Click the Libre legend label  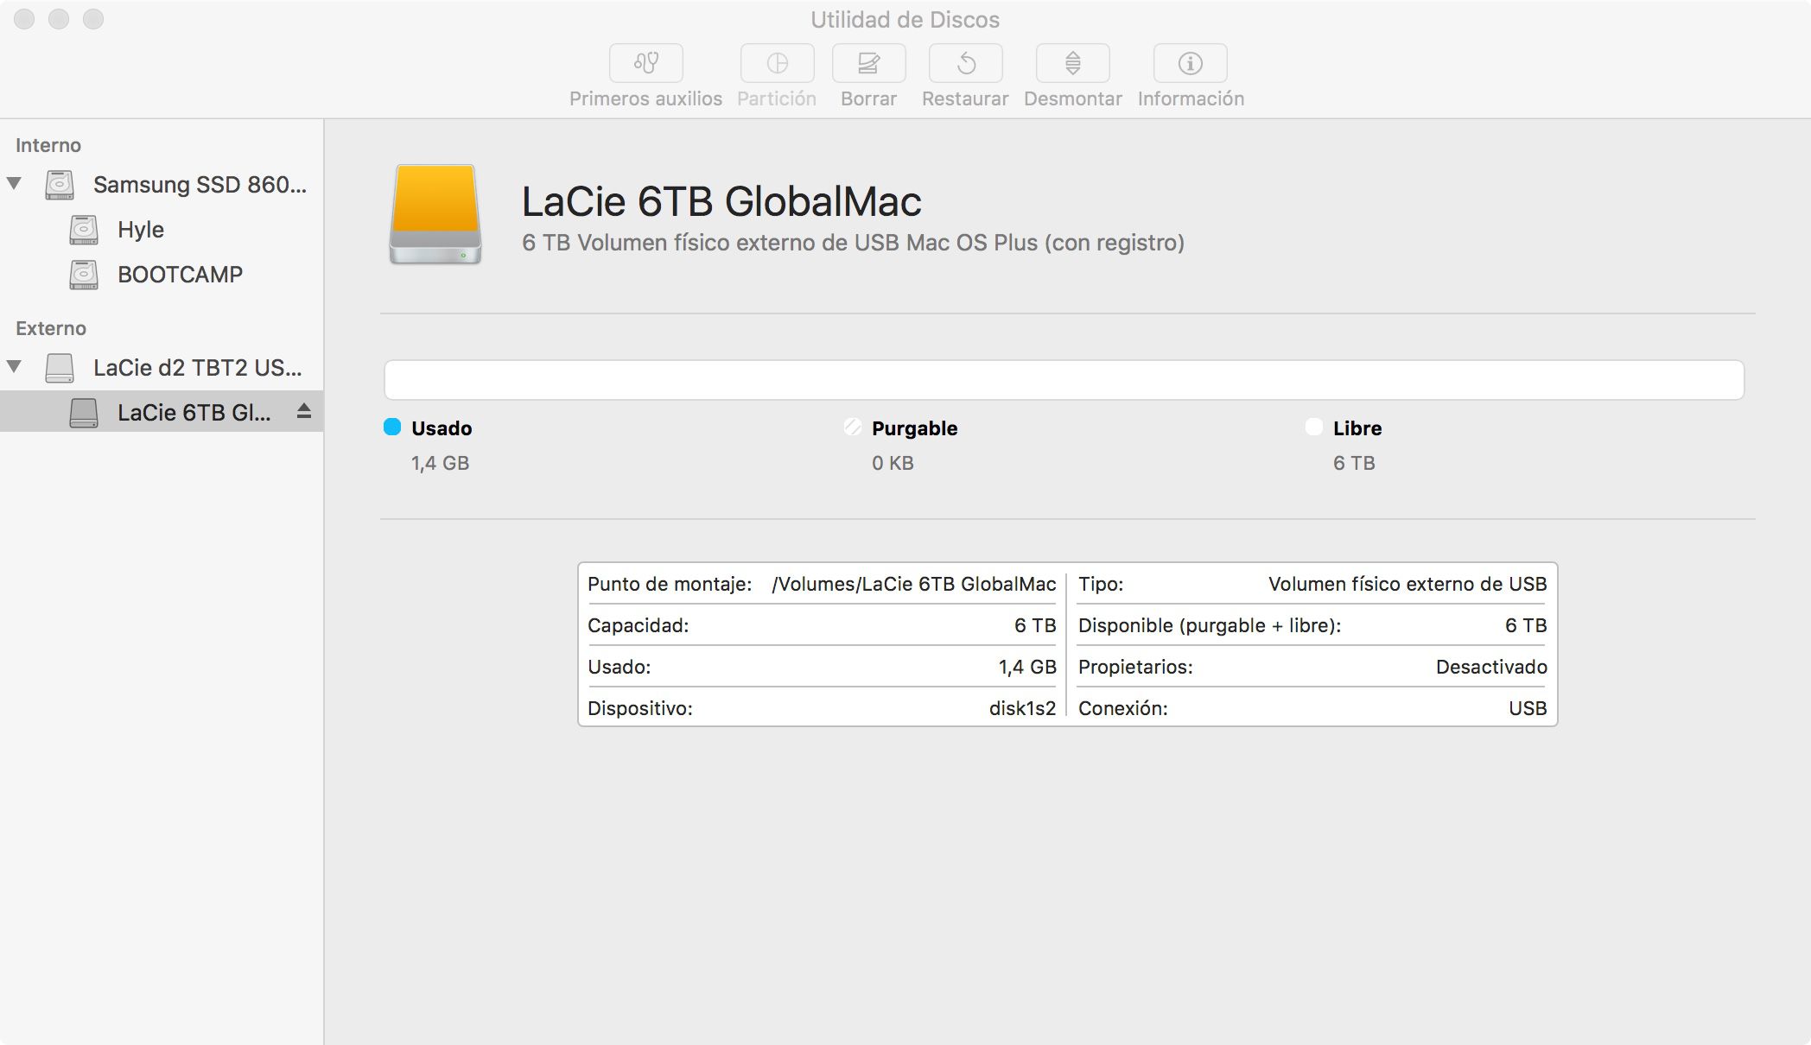tap(1357, 428)
